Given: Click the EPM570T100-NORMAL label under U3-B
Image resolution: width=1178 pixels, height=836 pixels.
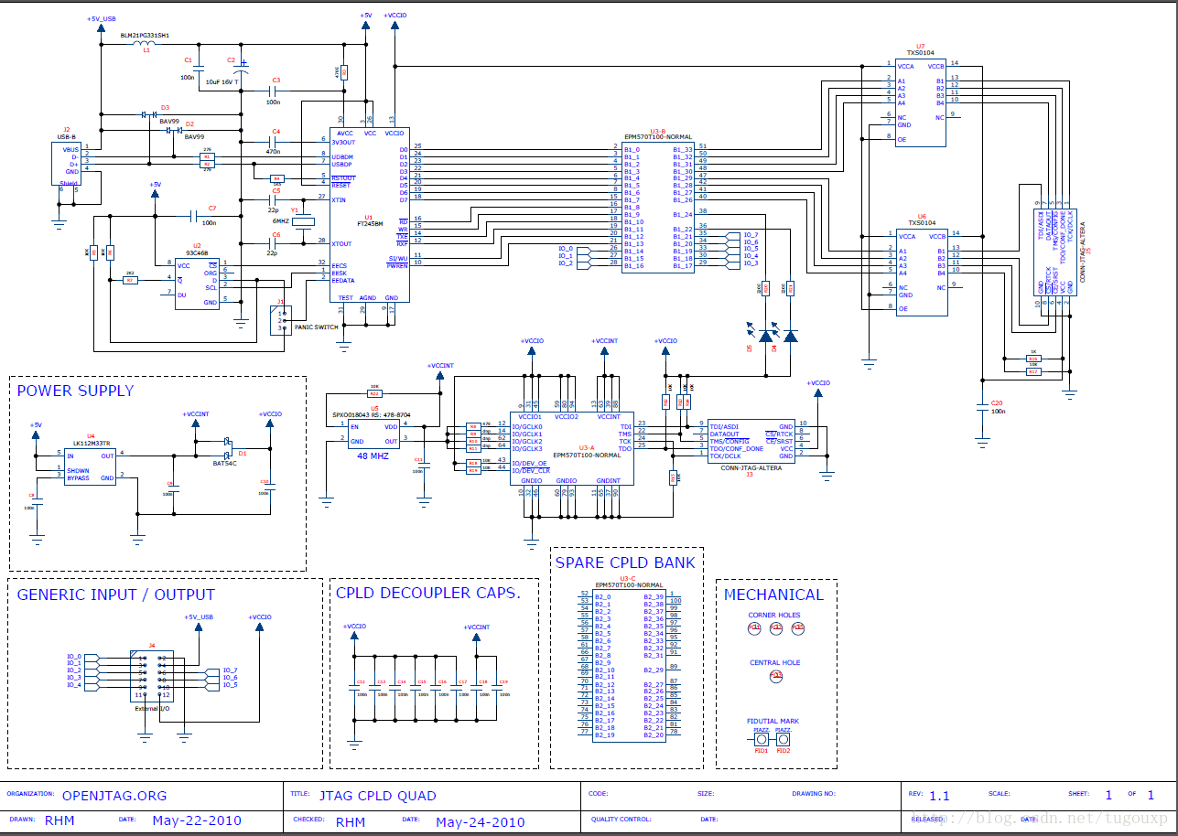Looking at the screenshot, I should click(658, 137).
